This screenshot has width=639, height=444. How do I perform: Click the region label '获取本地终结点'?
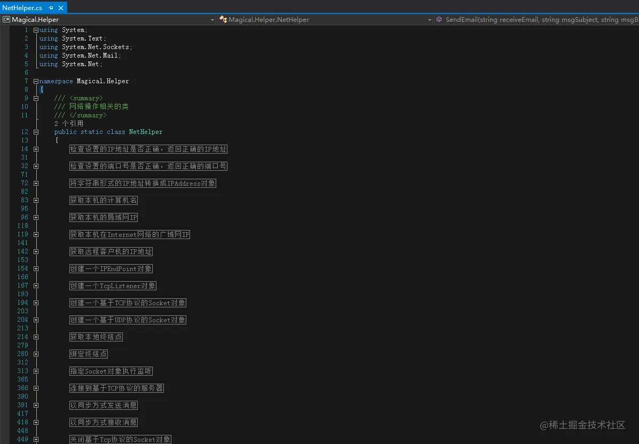96,337
